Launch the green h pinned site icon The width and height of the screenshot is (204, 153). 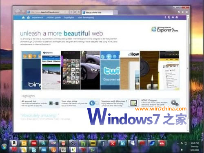pyautogui.click(x=83, y=143)
